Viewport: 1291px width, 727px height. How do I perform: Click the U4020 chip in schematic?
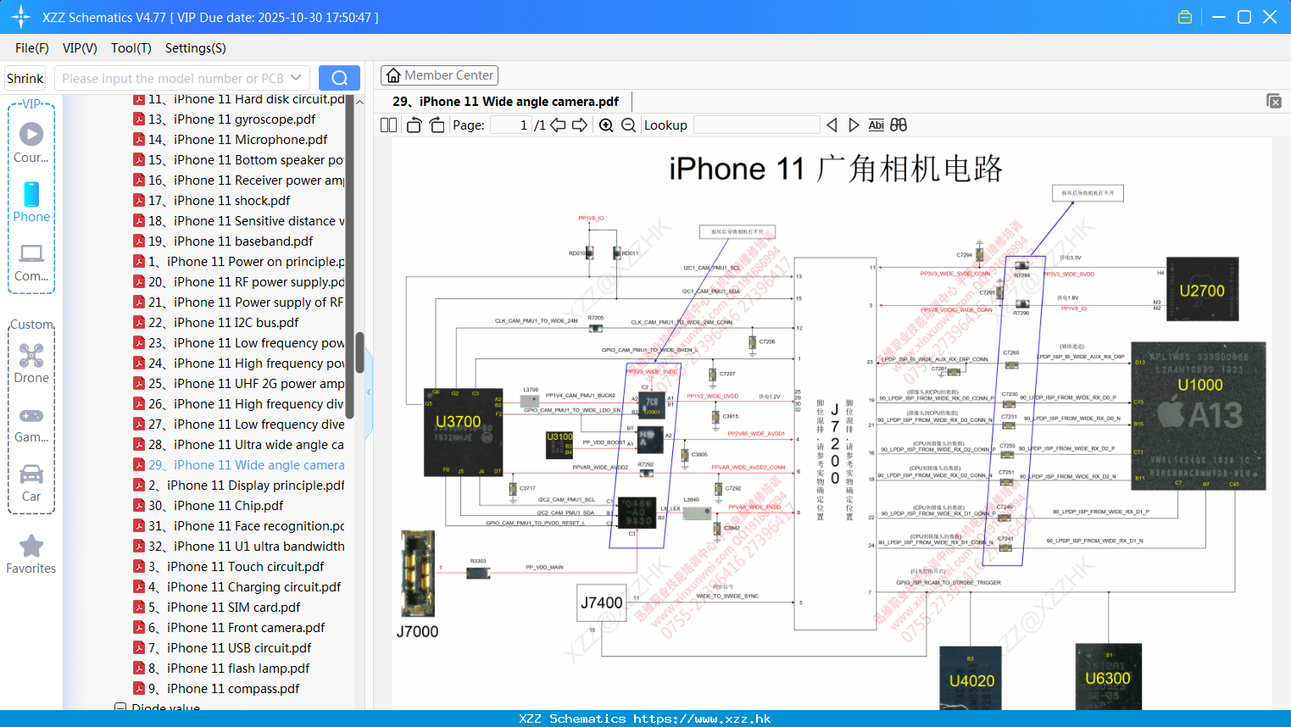pyautogui.click(x=971, y=679)
